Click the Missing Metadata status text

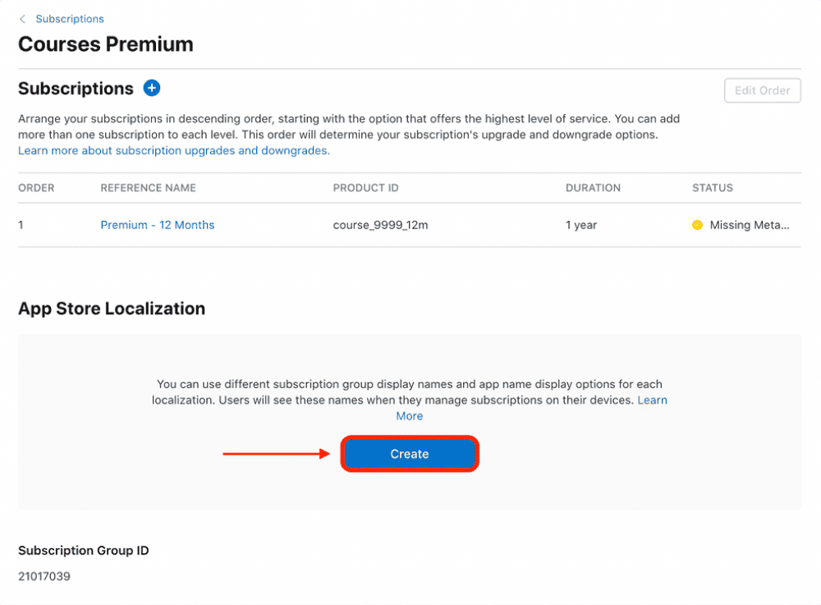[750, 225]
